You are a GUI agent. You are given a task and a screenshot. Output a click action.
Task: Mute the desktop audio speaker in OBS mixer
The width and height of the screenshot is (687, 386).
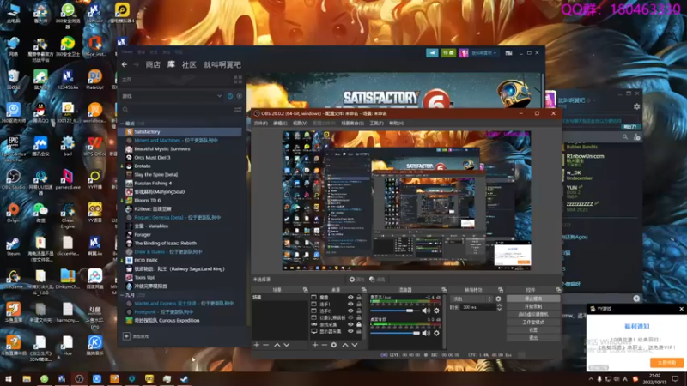[426, 333]
